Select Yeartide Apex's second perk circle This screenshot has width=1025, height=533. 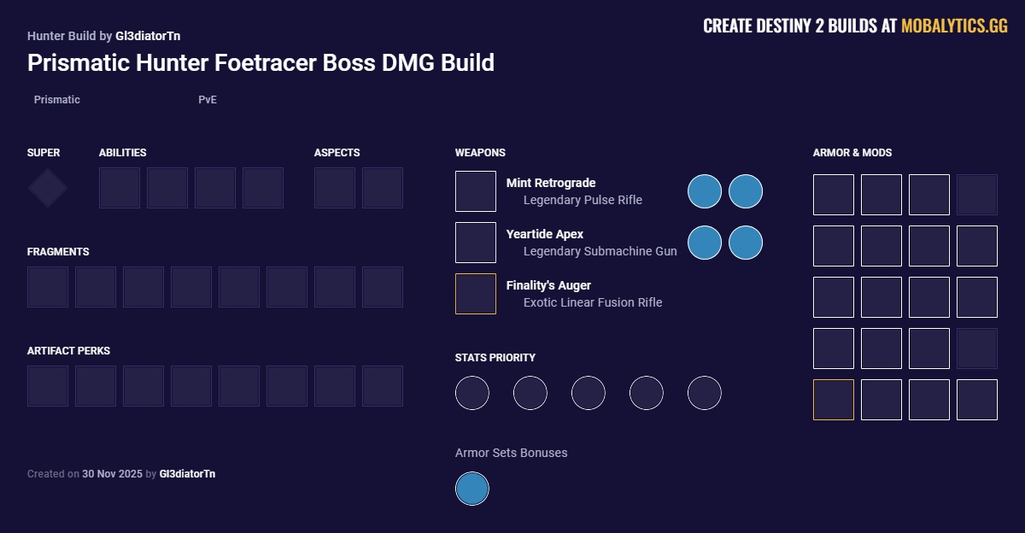click(x=745, y=243)
